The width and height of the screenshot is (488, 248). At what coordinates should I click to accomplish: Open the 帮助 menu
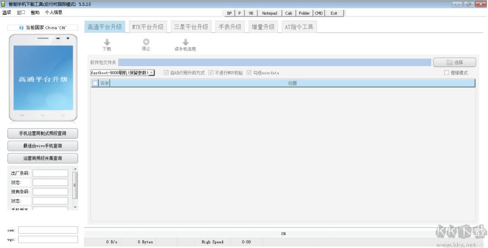35,13
